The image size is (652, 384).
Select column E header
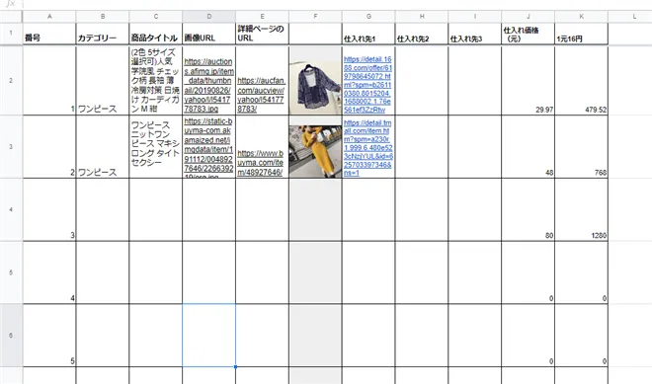262,17
